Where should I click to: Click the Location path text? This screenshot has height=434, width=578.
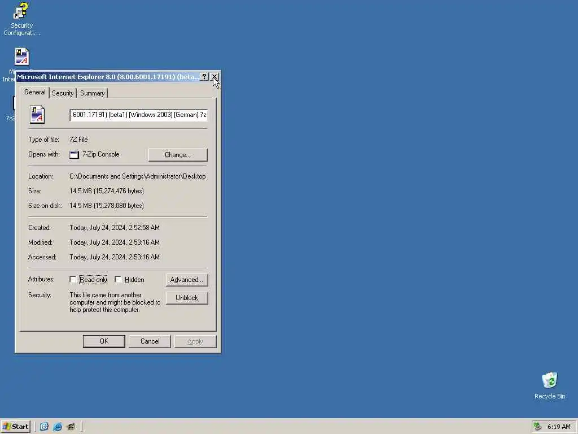coord(138,176)
